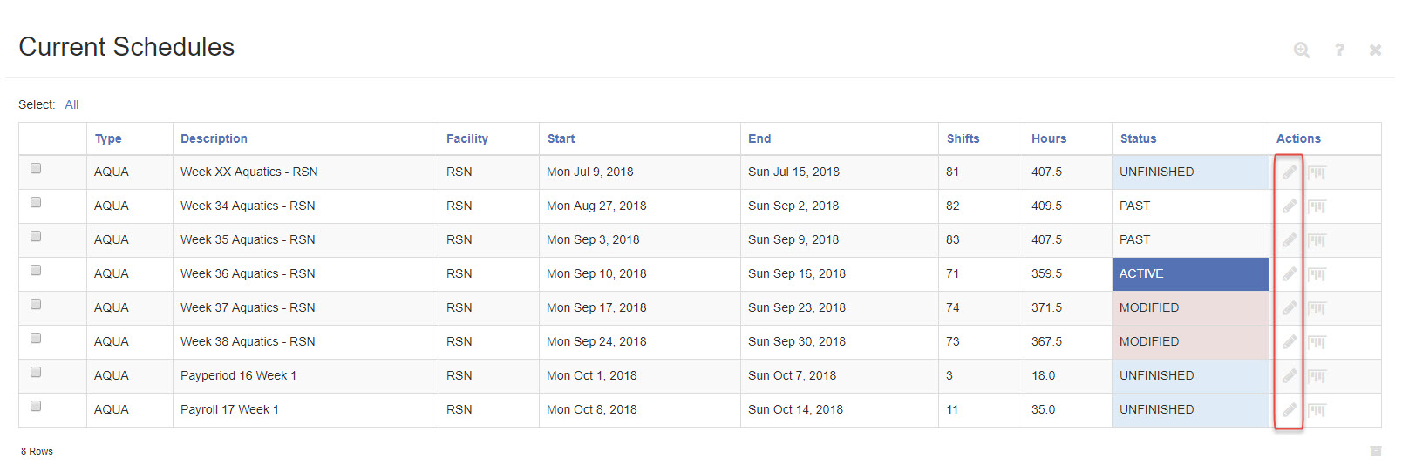Click chart icon for Payroll 17 Week 1
This screenshot has height=465, width=1402.
point(1317,410)
